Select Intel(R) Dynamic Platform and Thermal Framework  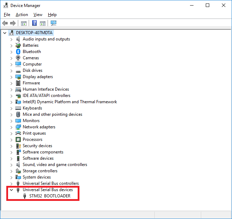[70, 102]
